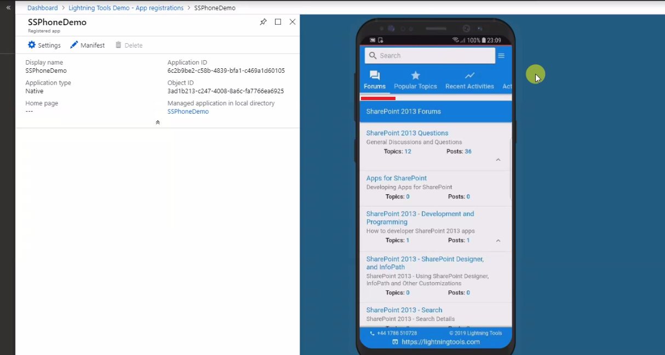Click the SharePoint 2013 Forums header
This screenshot has width=665, height=355.
(x=436, y=112)
